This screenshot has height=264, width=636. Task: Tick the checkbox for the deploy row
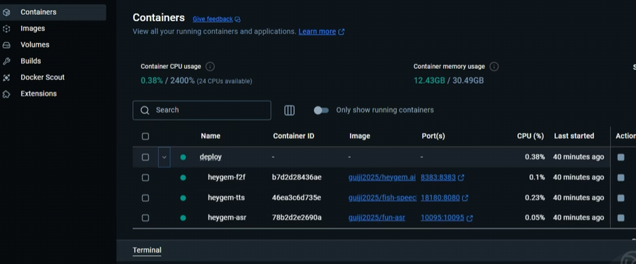pyautogui.click(x=145, y=157)
